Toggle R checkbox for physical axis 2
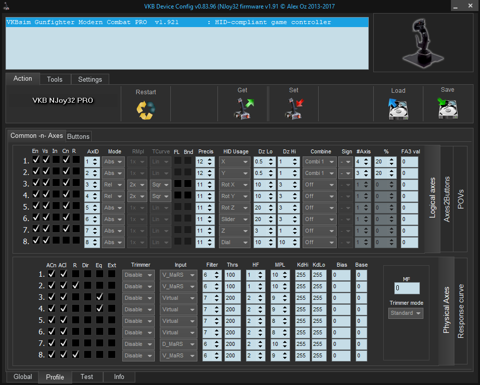 click(76, 285)
